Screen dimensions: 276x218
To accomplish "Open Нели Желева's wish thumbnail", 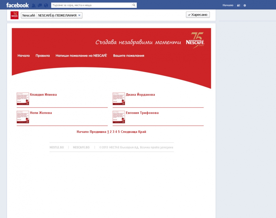I will (x=23, y=117).
